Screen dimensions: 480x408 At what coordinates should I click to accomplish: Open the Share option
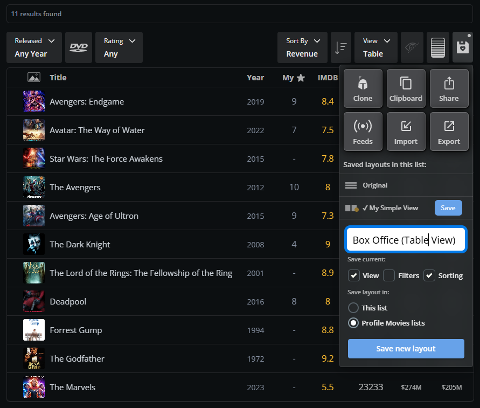(449, 88)
